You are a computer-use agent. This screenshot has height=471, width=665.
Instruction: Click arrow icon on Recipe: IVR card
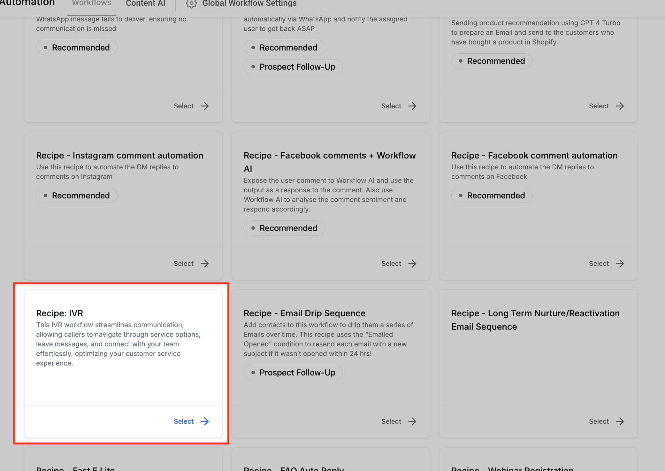(x=205, y=421)
